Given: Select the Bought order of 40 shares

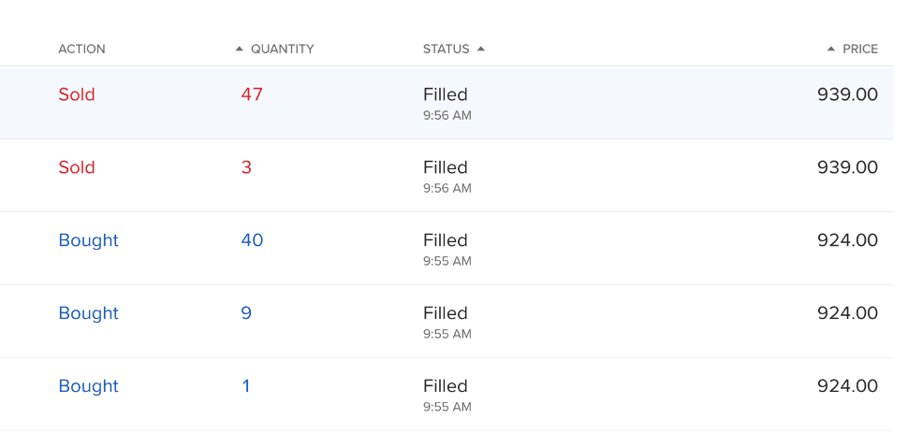Looking at the screenshot, I should click(88, 240).
